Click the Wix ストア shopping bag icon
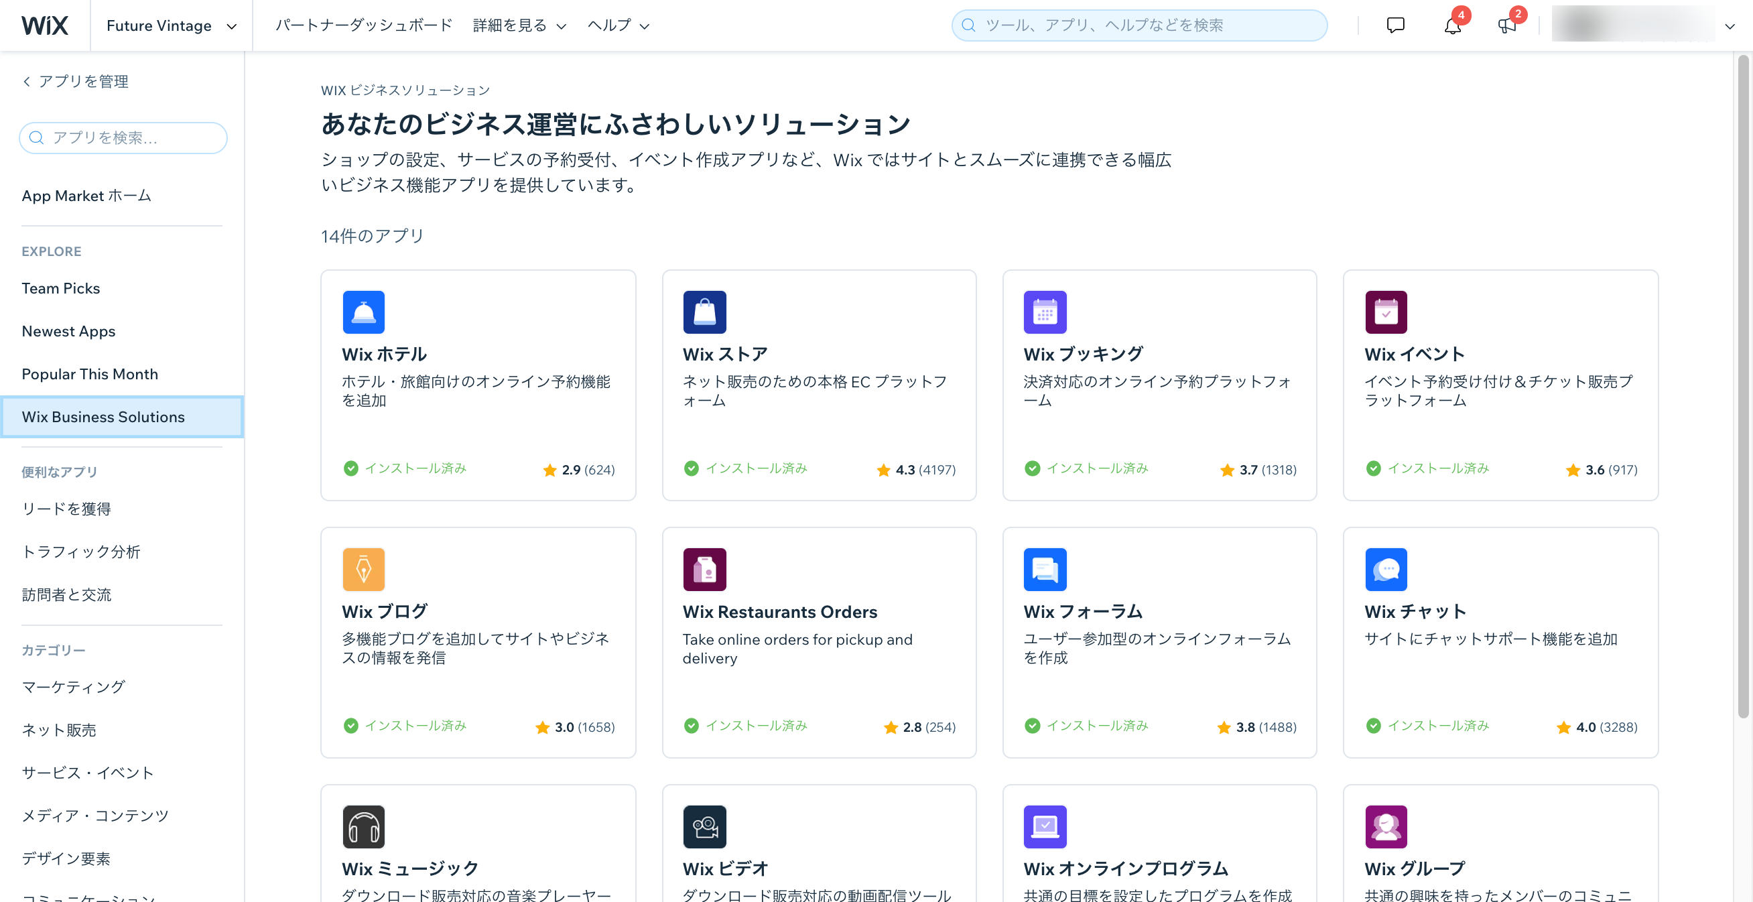Screen dimensions: 1753x902 [x=705, y=312]
